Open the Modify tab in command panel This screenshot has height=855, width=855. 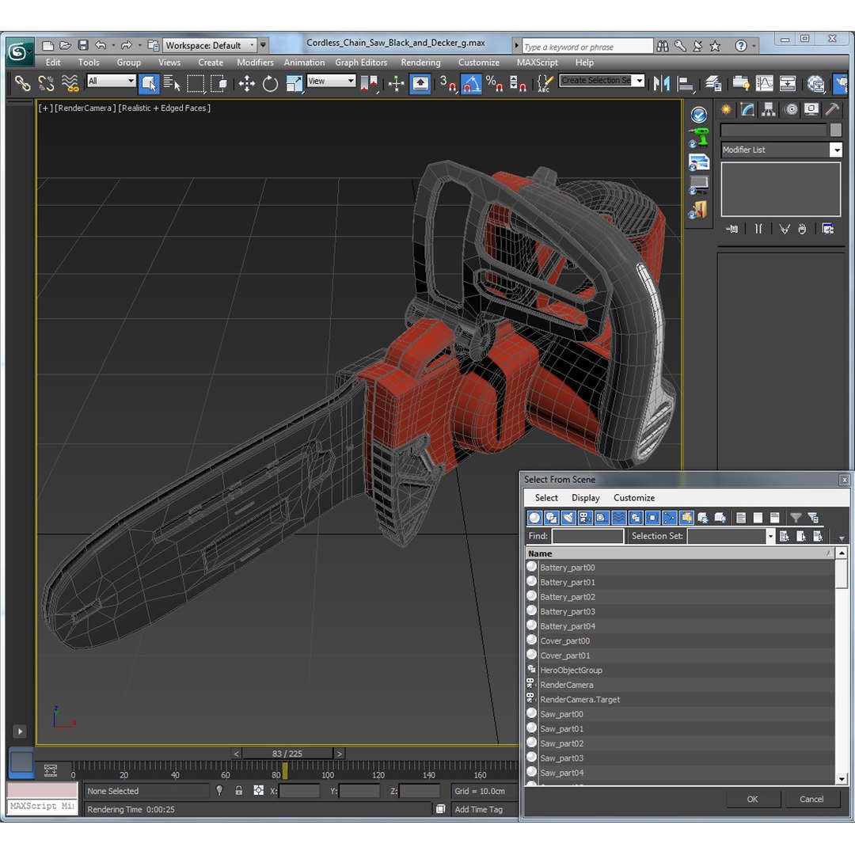(x=747, y=109)
